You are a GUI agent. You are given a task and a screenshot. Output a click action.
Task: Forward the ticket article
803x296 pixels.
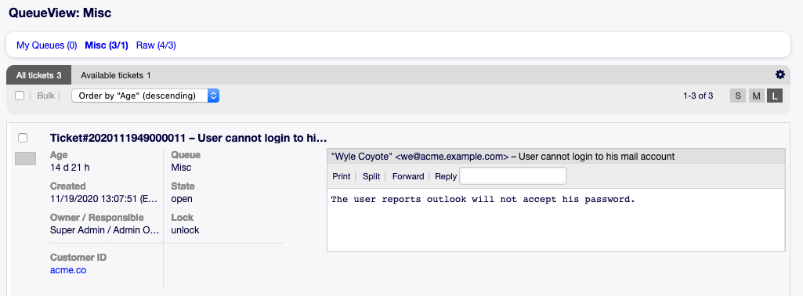408,176
